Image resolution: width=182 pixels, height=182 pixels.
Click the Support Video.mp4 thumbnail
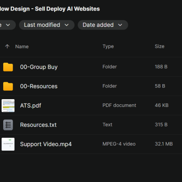click(8, 144)
